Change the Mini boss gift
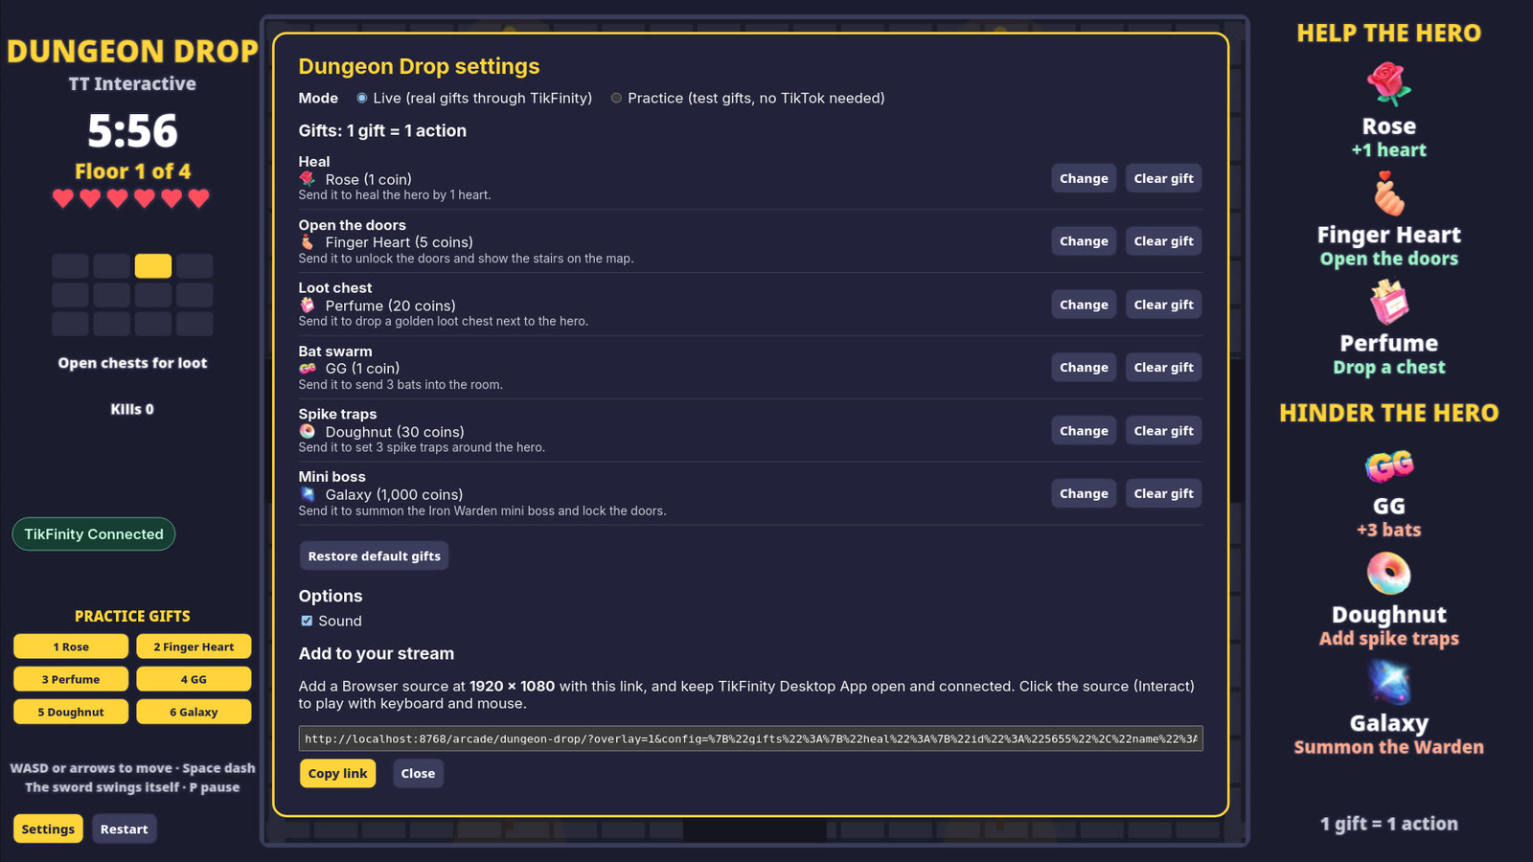Screen dimensions: 1533x862 point(1084,493)
